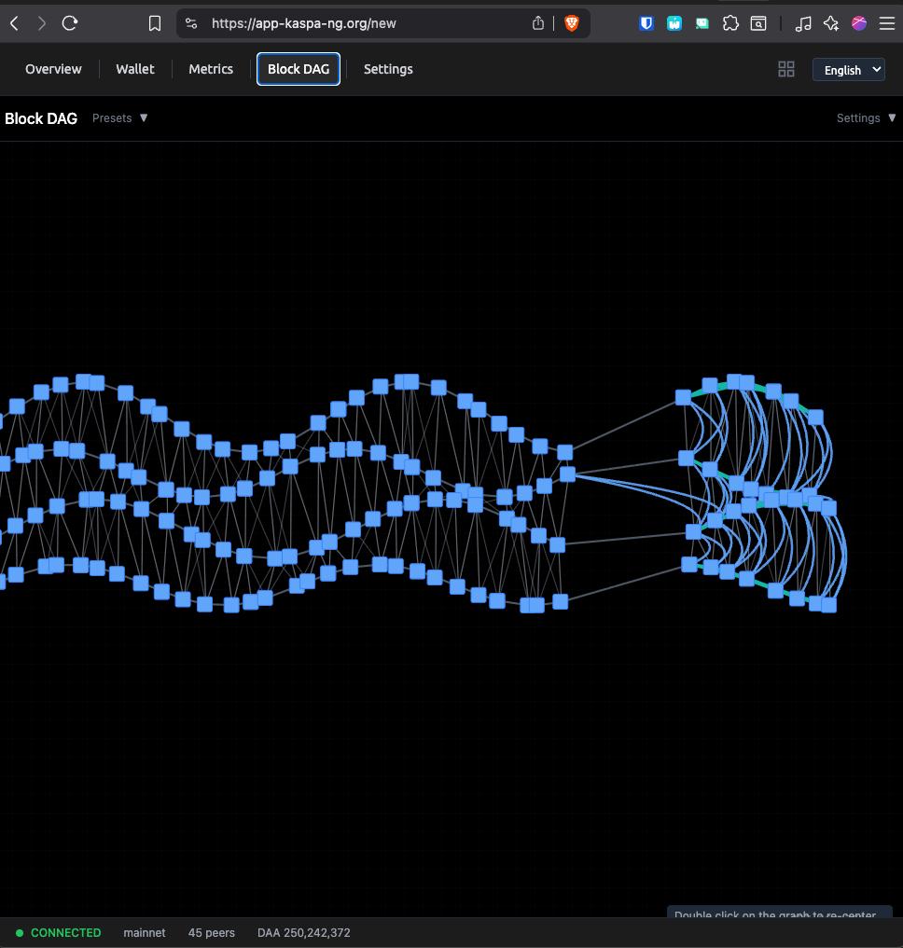Click the music note playlist icon
The image size is (903, 948).
click(x=802, y=23)
